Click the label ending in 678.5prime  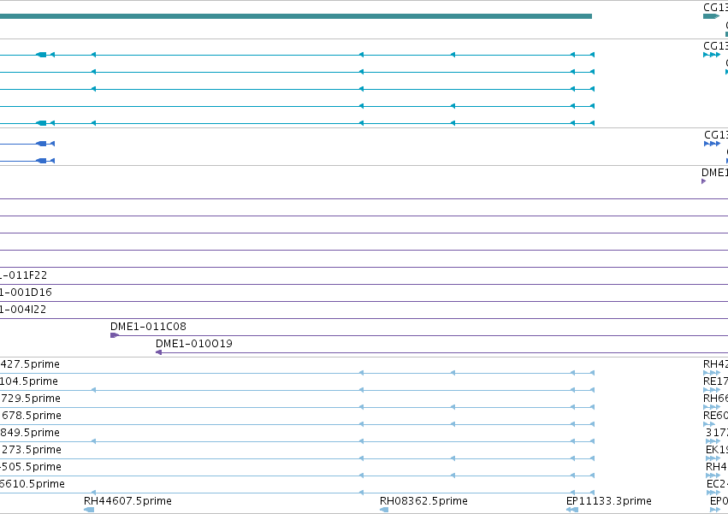(31, 416)
